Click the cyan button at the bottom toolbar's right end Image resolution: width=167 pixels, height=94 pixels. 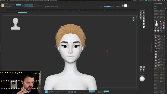(x=106, y=91)
